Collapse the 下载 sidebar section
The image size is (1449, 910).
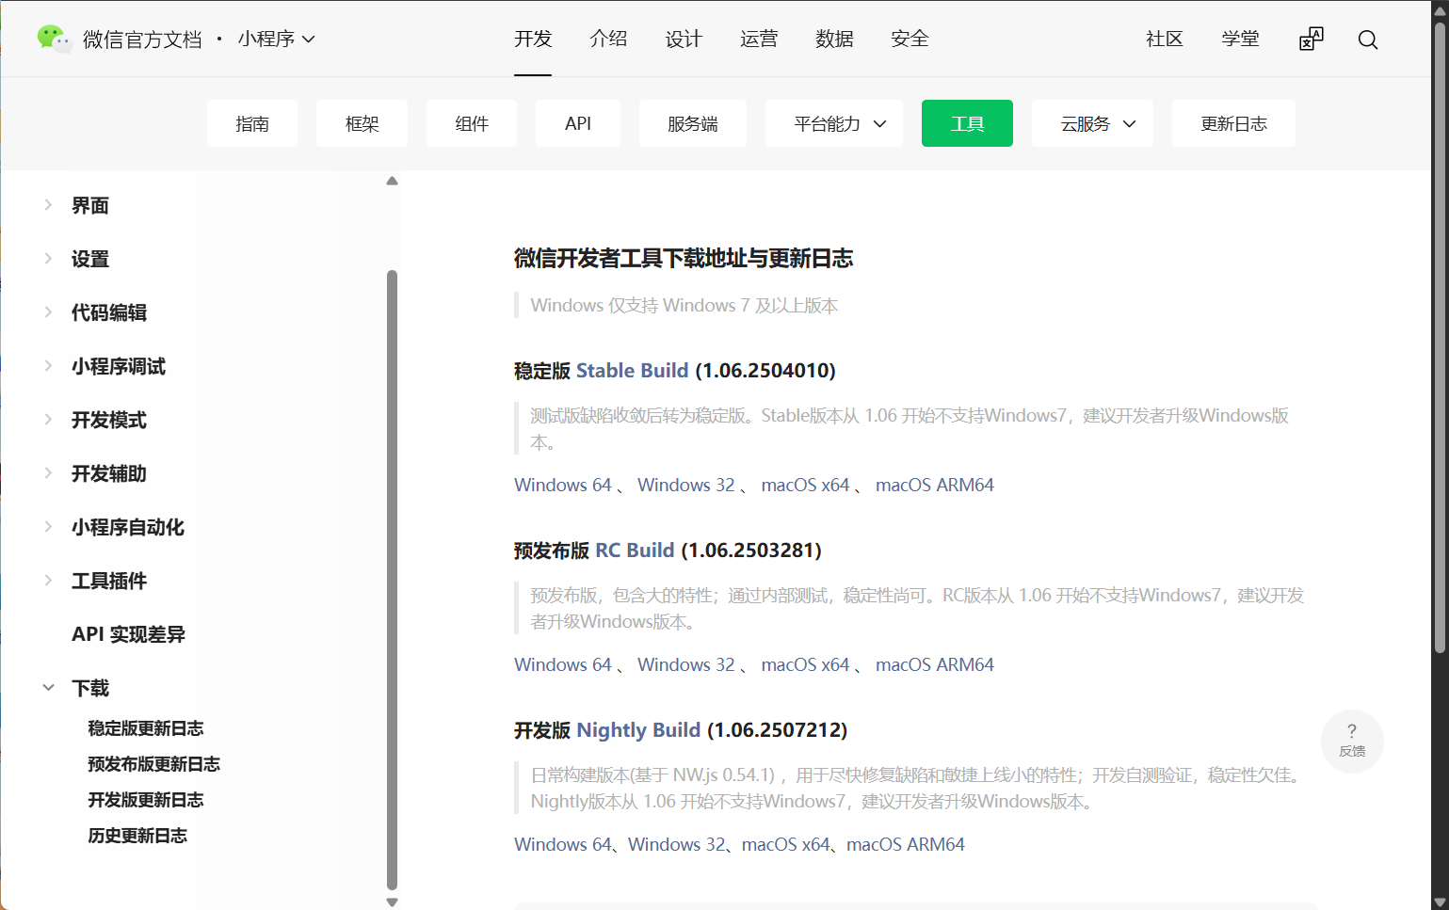click(x=48, y=688)
